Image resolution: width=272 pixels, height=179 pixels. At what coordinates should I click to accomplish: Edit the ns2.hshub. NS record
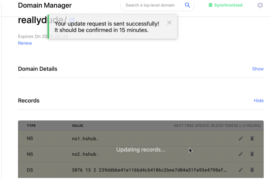(x=241, y=154)
